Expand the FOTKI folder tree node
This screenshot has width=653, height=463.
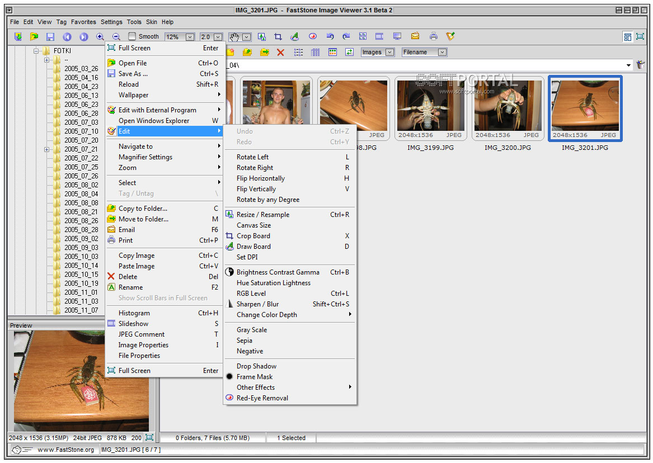click(35, 50)
